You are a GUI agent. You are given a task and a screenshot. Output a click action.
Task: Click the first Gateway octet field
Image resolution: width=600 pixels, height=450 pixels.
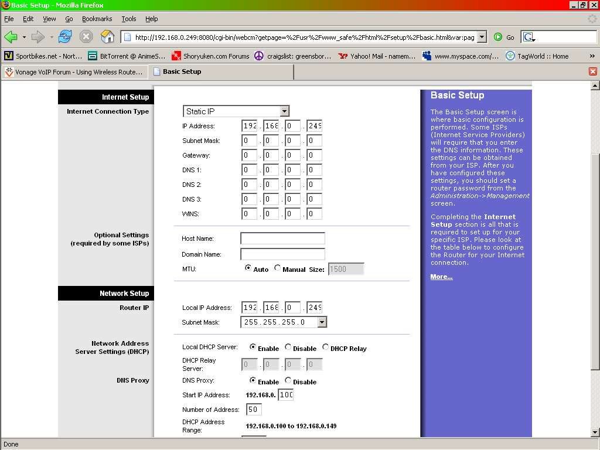(250, 155)
